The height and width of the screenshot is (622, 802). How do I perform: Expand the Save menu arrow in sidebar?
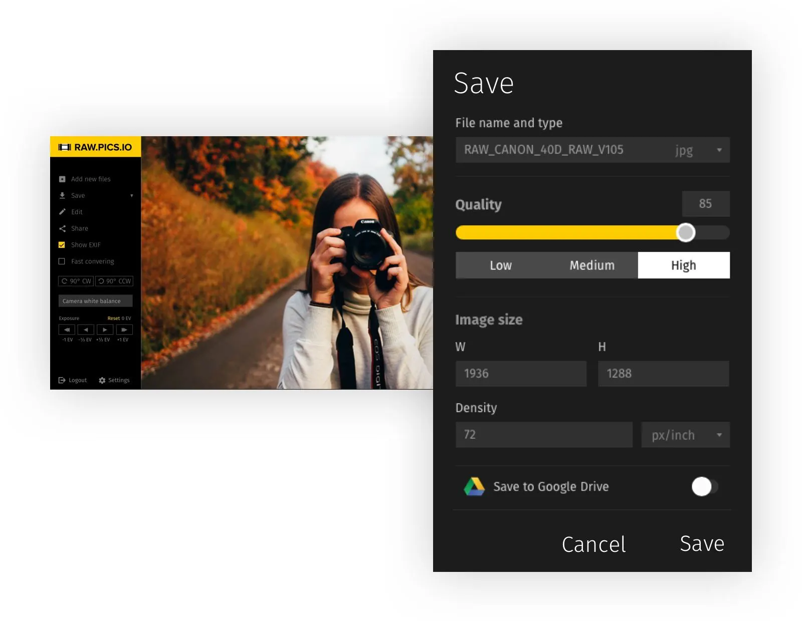click(x=132, y=196)
